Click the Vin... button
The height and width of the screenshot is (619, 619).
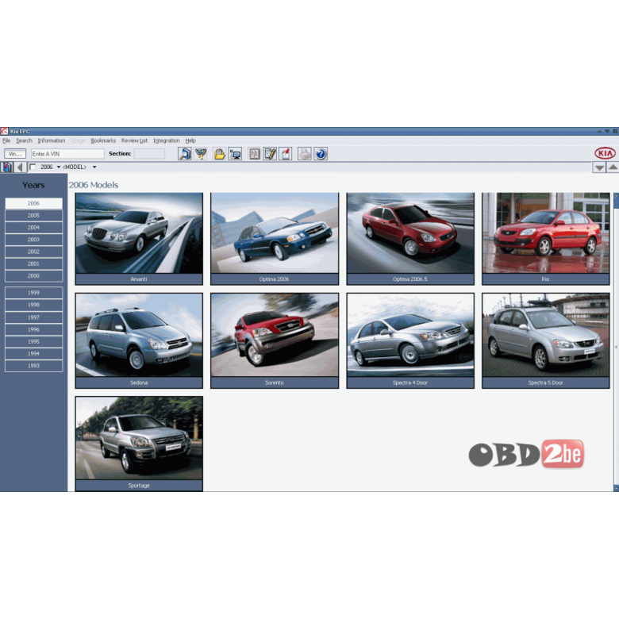coord(15,154)
